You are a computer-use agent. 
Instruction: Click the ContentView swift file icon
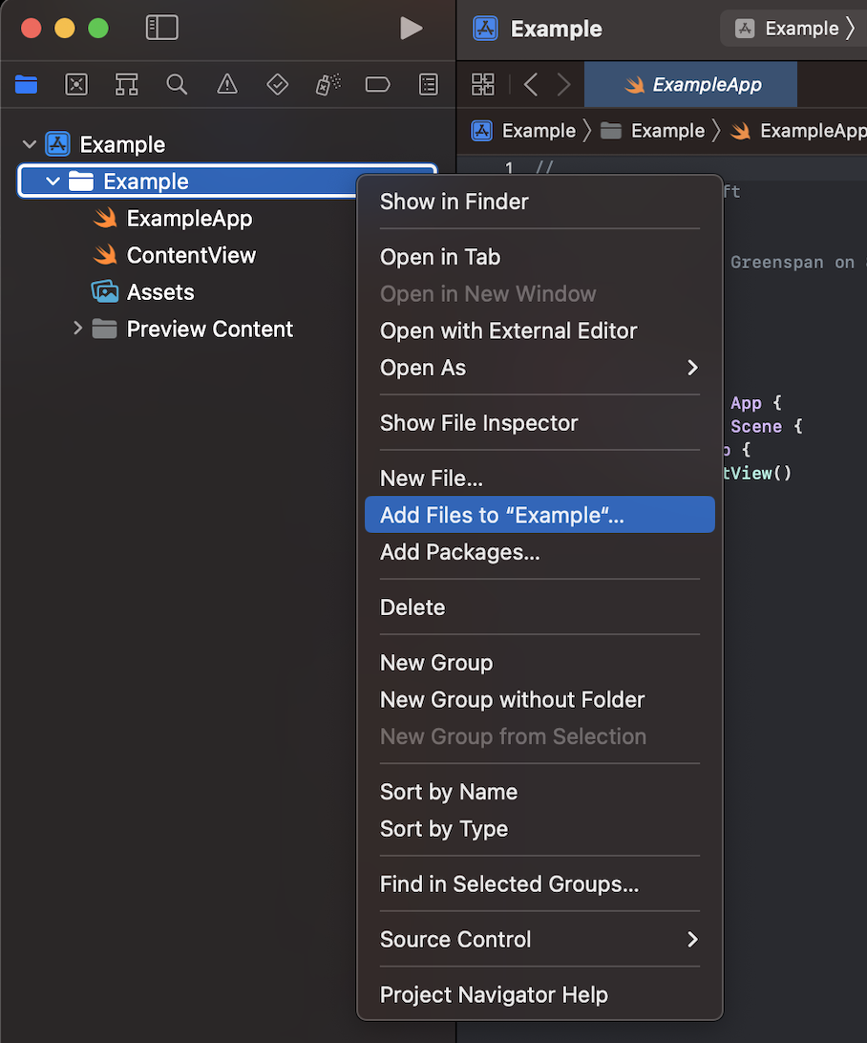pos(105,254)
